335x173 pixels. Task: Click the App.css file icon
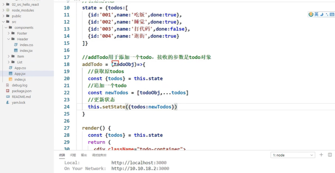pyautogui.click(x=10, y=68)
